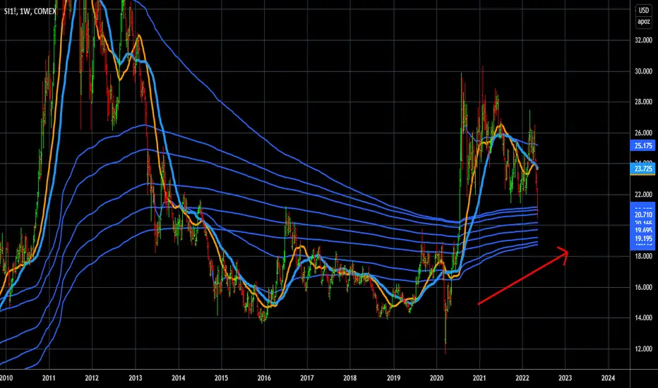Click the SI1!, 1W, COMEX symbol label
The width and height of the screenshot is (658, 388).
30,11
